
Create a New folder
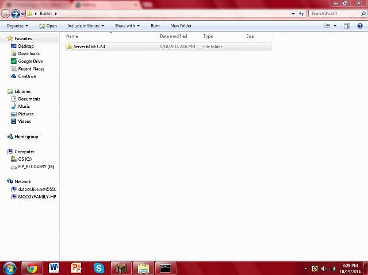pos(181,26)
